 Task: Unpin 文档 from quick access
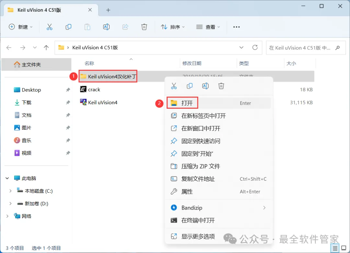68,115
